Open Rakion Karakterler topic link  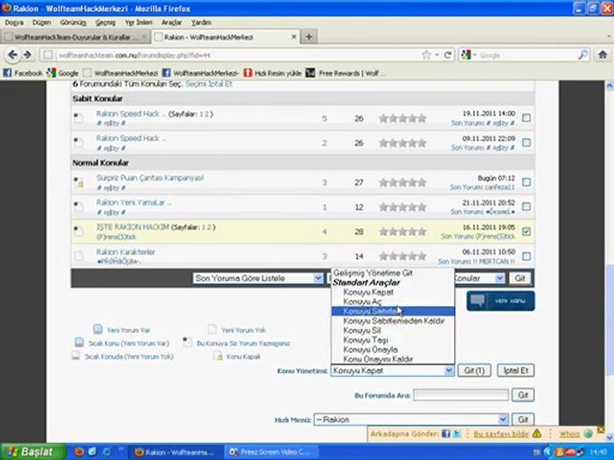[125, 252]
